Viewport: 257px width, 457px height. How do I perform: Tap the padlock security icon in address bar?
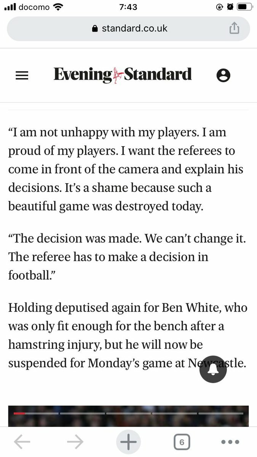point(95,29)
